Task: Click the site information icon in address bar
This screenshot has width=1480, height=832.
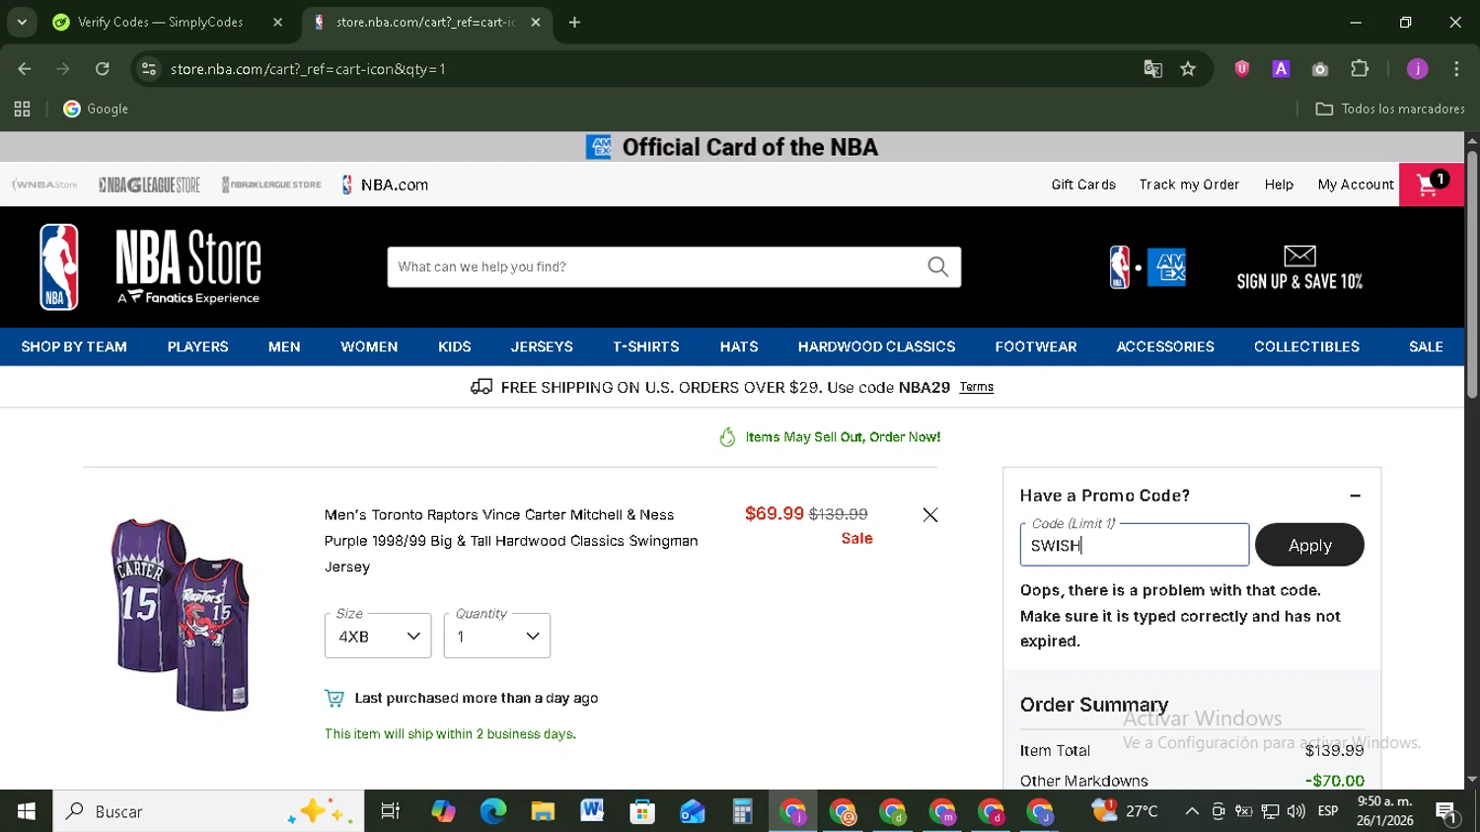Action: 149,69
